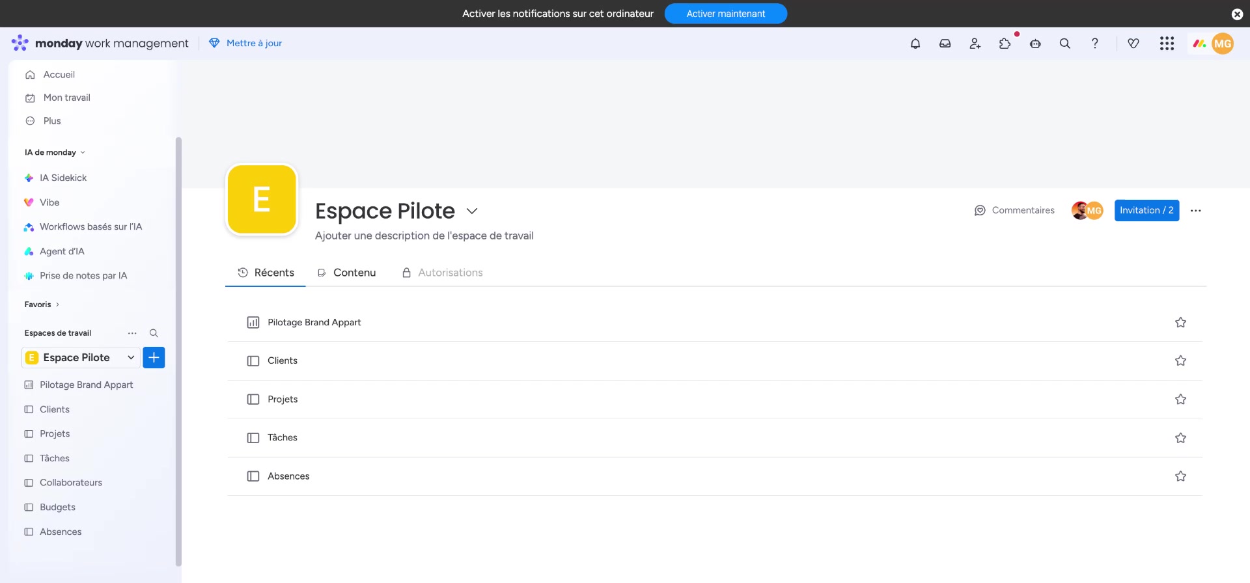Open the Espace Pilote workspace selector
1250x583 pixels.
pyautogui.click(x=81, y=358)
